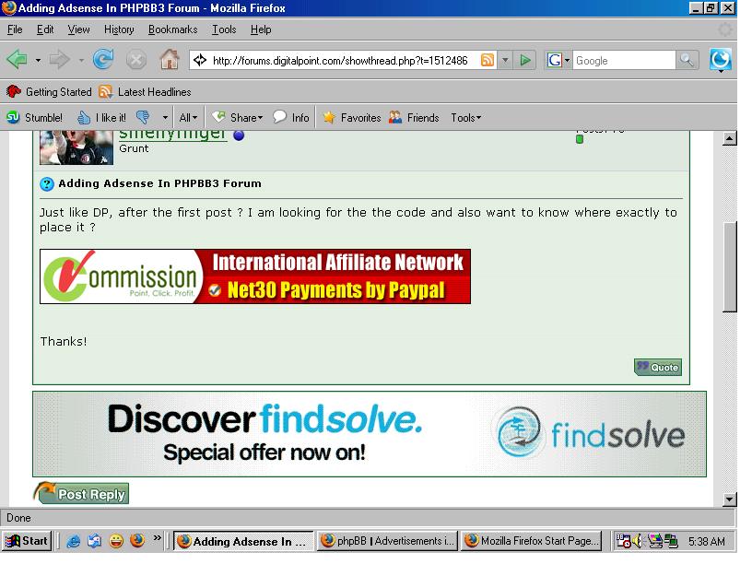Open the Favorites star item
The width and height of the screenshot is (752, 564).
tap(352, 118)
